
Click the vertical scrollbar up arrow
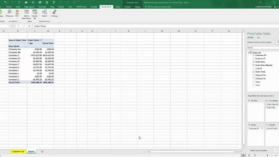(244, 31)
